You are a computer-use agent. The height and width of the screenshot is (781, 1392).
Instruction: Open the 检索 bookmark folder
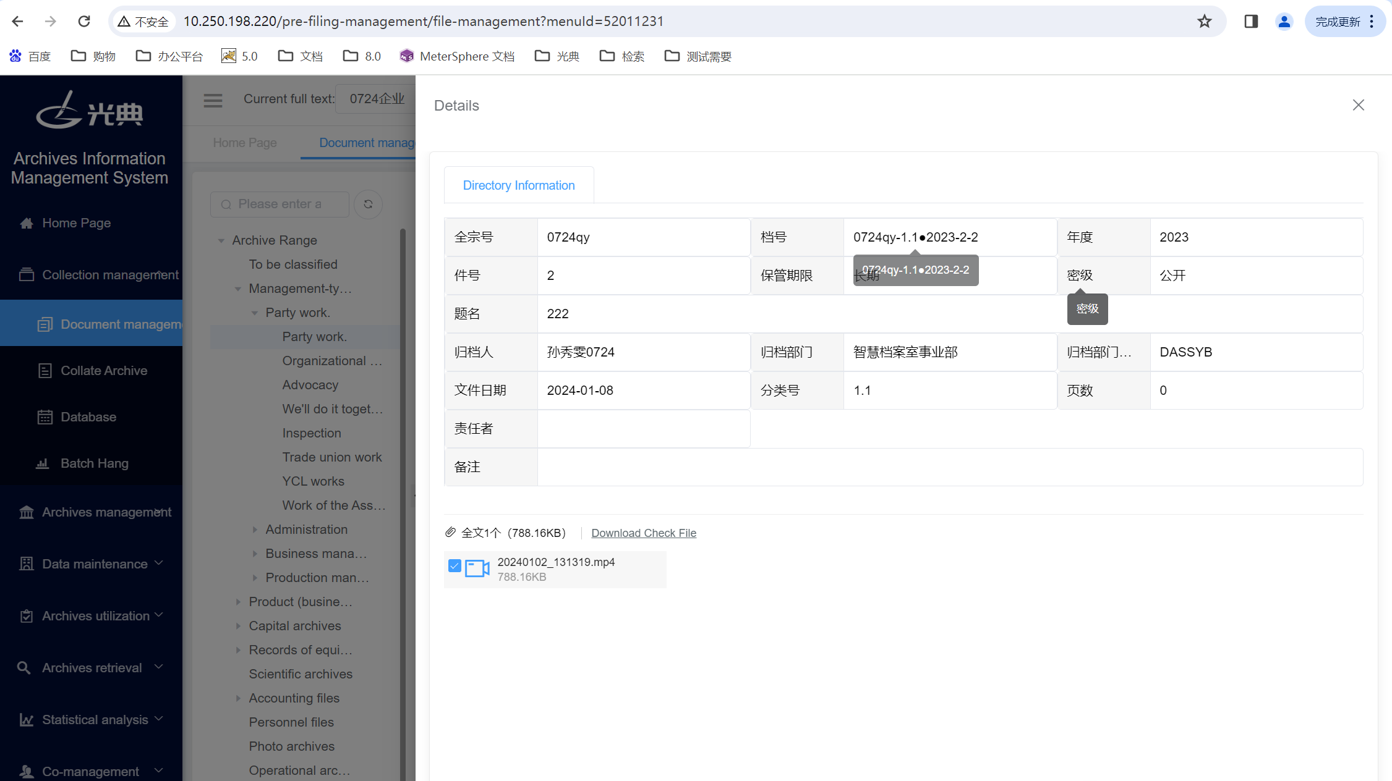[x=621, y=56]
